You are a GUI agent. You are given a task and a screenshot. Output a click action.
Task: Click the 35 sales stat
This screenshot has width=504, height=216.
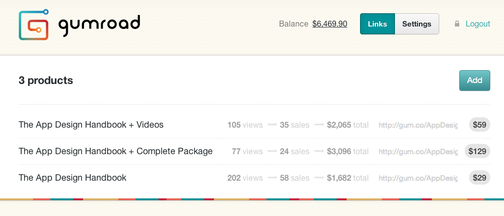point(294,125)
